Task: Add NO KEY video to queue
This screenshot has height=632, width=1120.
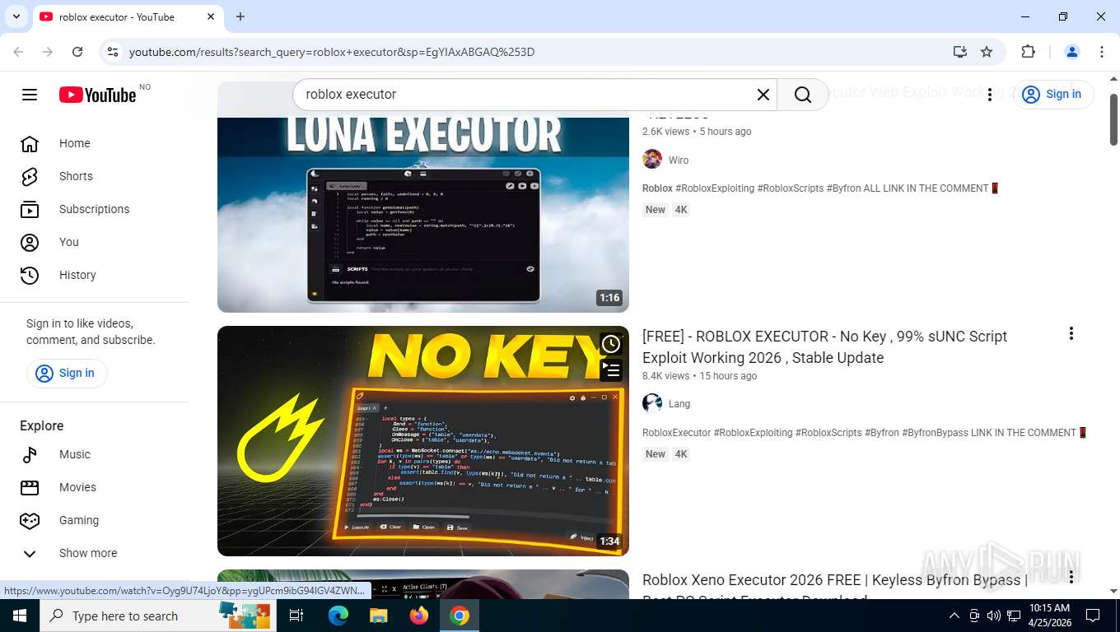Action: [x=610, y=370]
